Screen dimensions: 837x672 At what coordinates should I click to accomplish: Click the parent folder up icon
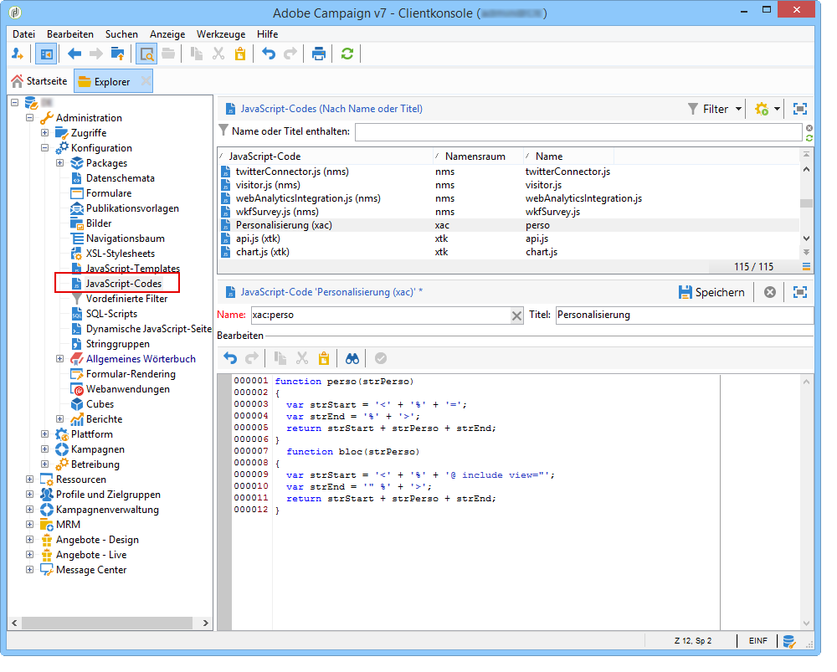coord(118,54)
